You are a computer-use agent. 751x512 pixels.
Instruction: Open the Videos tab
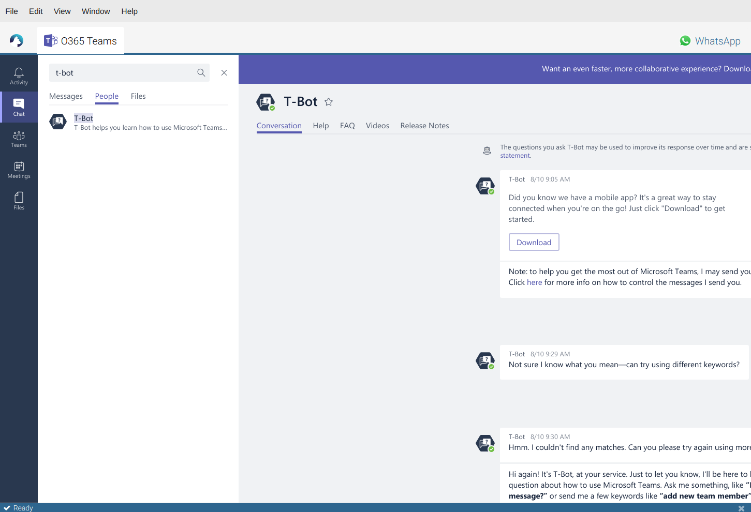[x=377, y=126]
